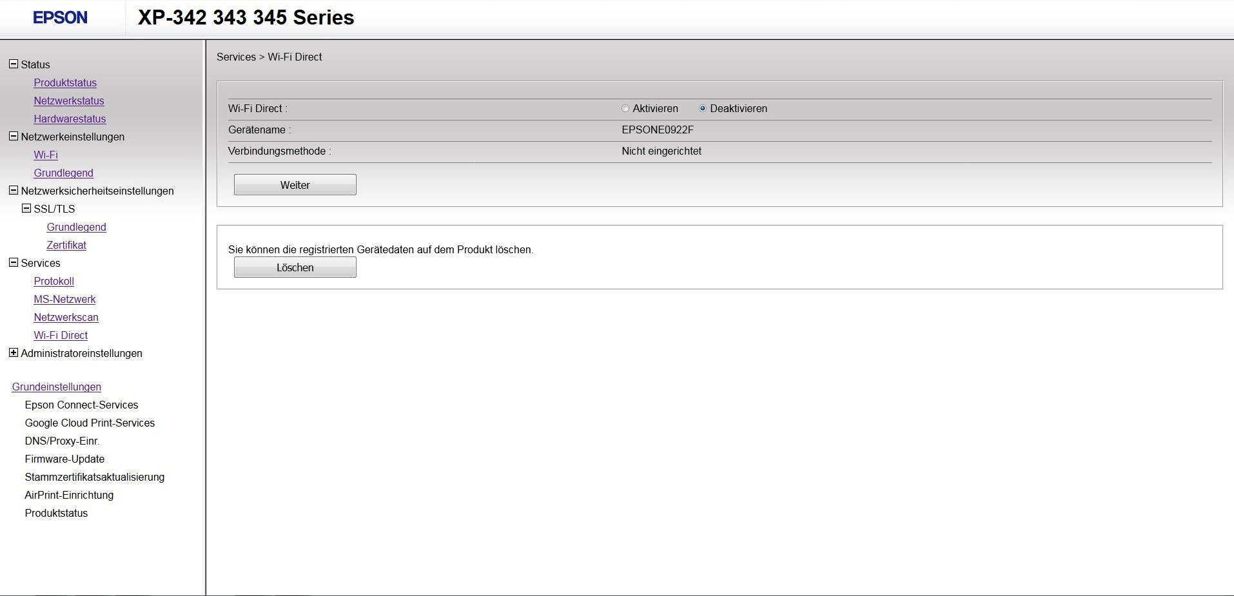
Task: Click the 'Wi-Fi Direct :' row label
Action: click(x=258, y=109)
